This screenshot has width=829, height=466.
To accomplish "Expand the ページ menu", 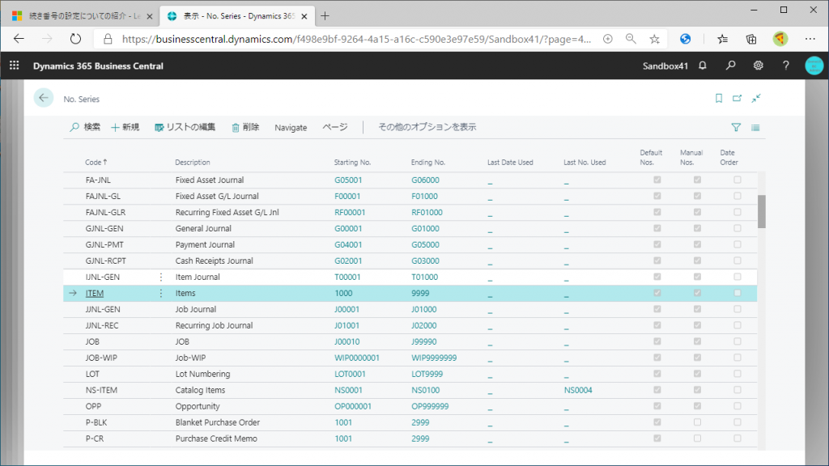I will pos(335,127).
